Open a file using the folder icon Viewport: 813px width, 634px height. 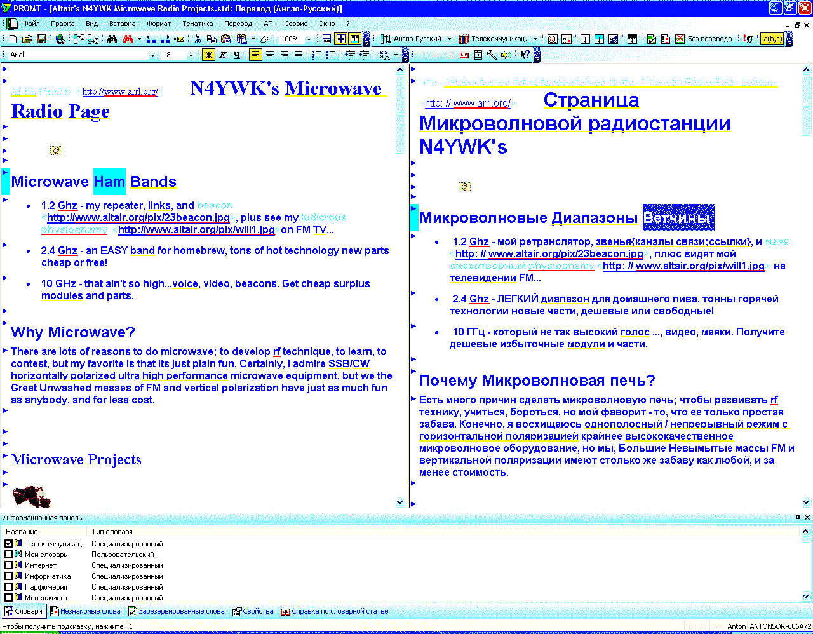[27, 39]
